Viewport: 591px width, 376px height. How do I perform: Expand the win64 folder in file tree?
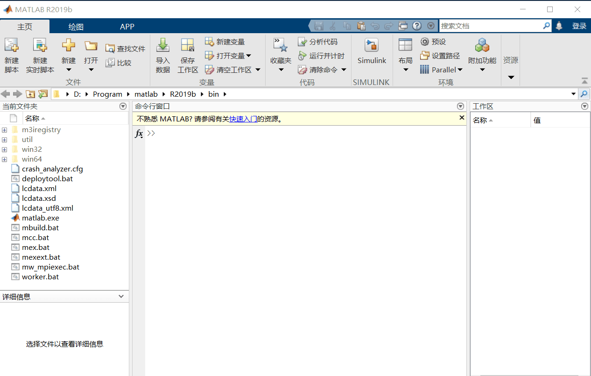(4, 159)
